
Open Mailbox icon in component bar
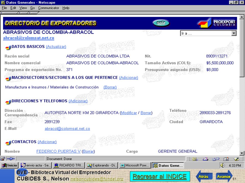(x=205, y=159)
